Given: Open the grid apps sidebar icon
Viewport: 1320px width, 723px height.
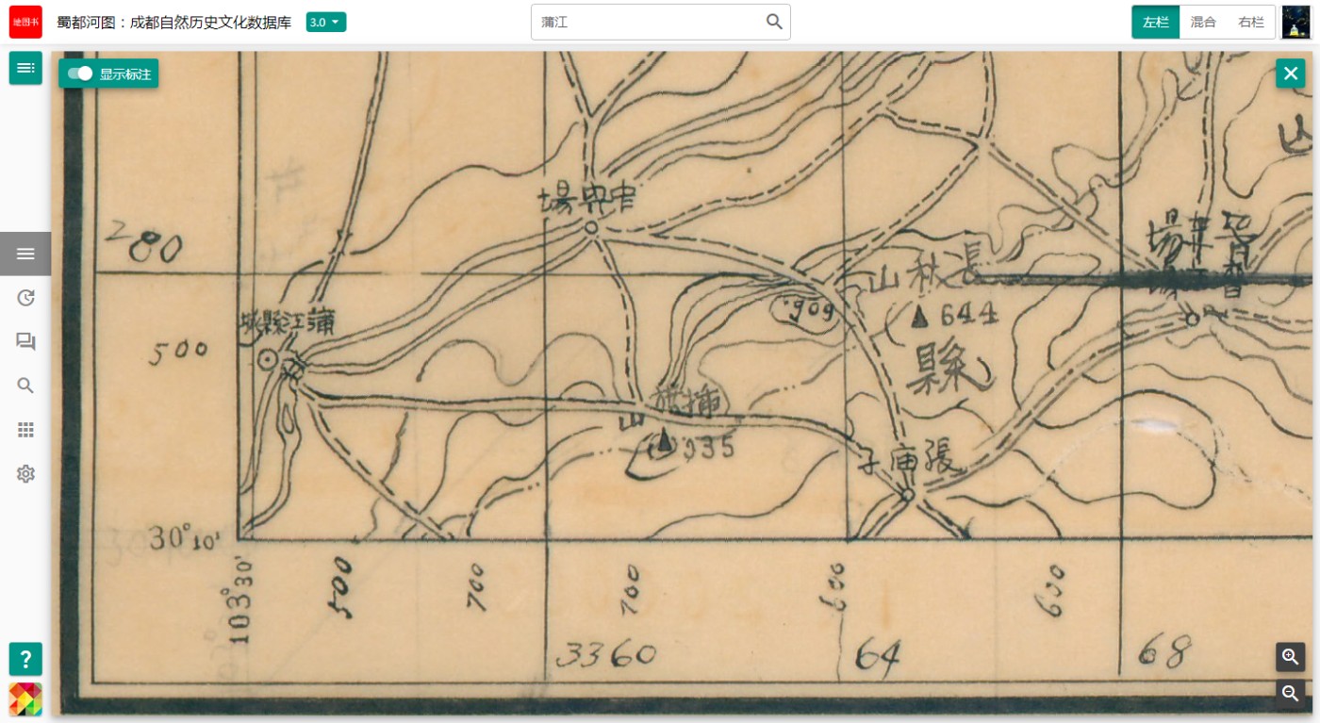Looking at the screenshot, I should coord(25,430).
